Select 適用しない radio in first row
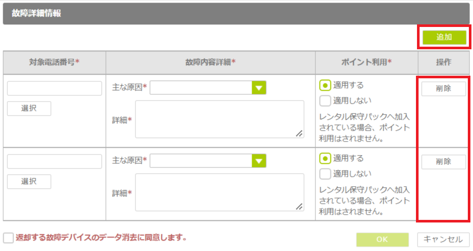This screenshot has width=473, height=251. 325,101
